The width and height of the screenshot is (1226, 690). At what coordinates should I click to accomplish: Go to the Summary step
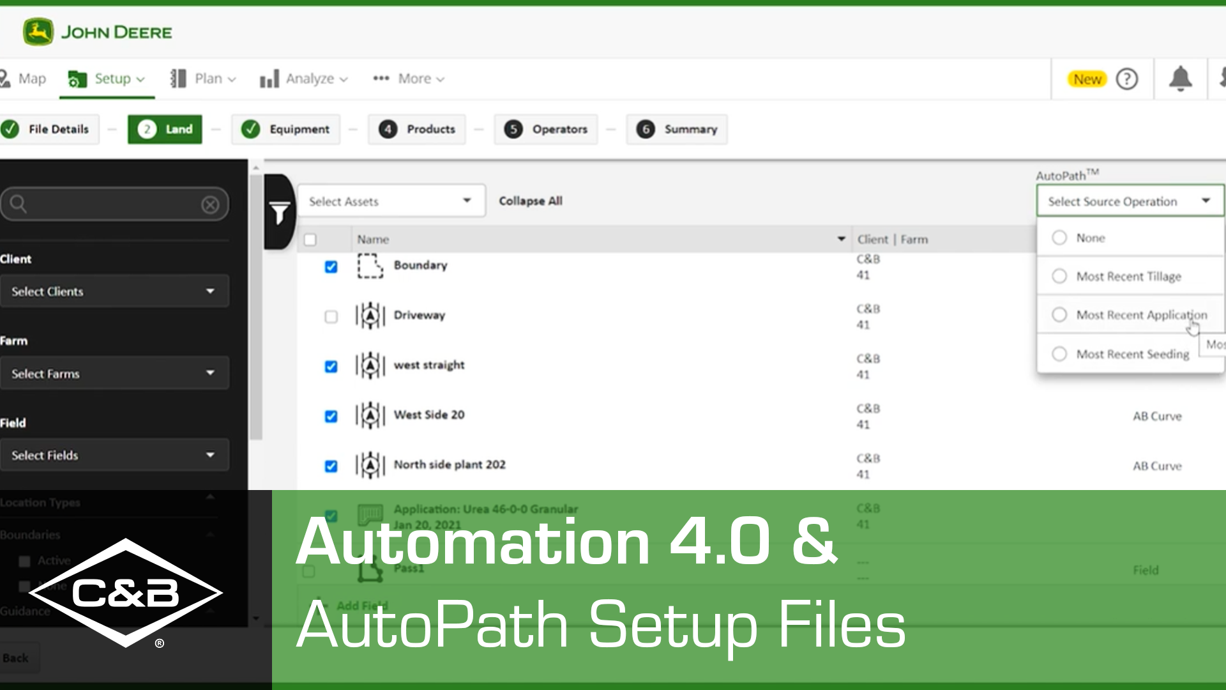coord(676,129)
